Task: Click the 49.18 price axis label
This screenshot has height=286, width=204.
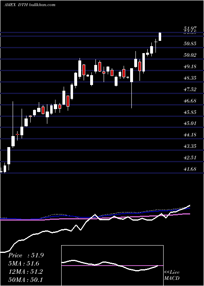Action: click(190, 66)
